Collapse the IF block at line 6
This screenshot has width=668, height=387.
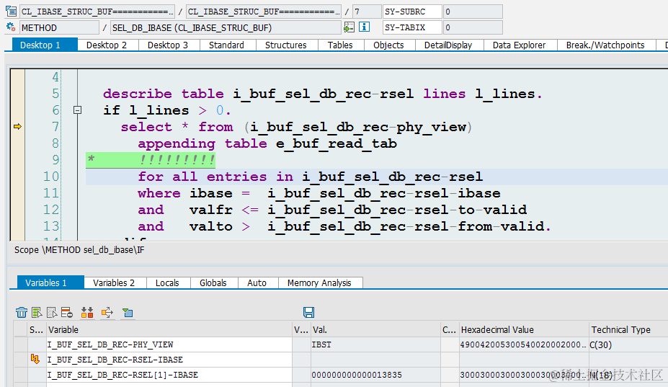pos(78,110)
